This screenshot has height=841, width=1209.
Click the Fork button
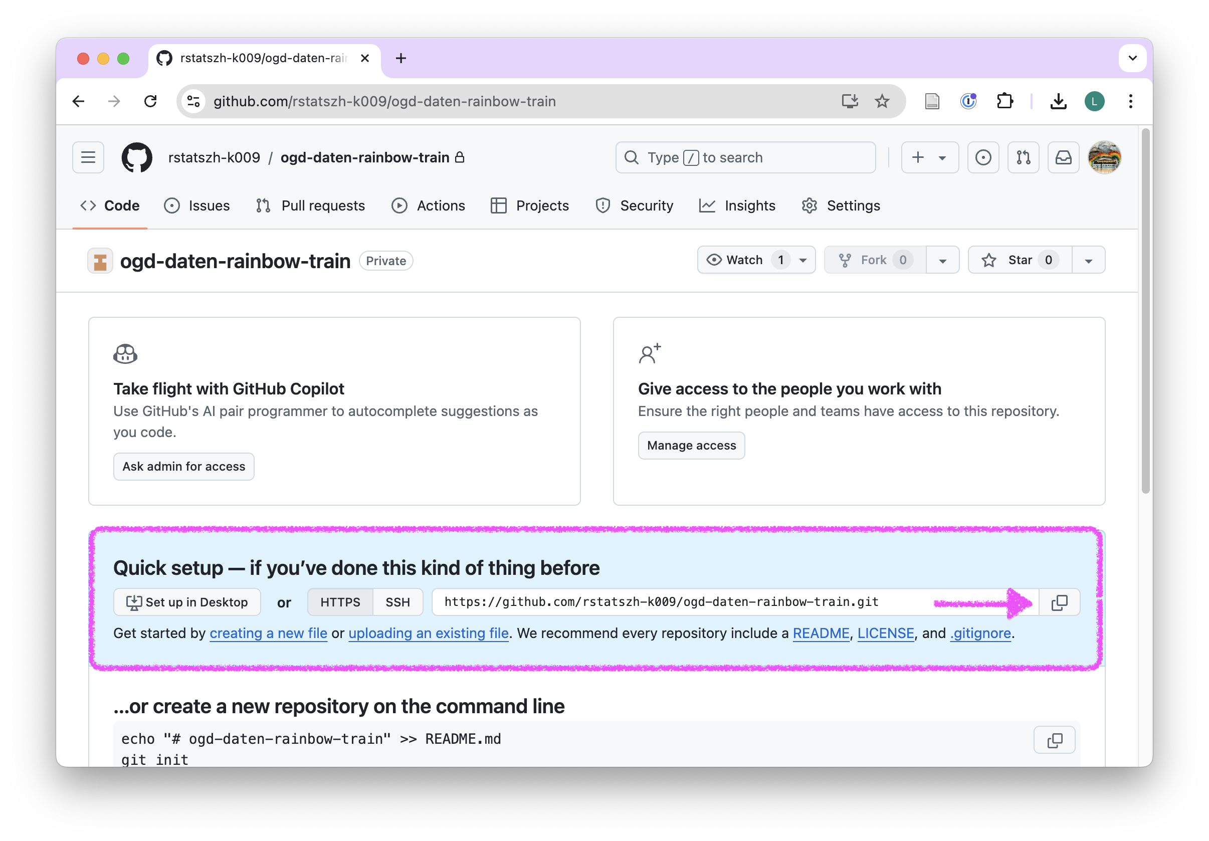point(875,260)
